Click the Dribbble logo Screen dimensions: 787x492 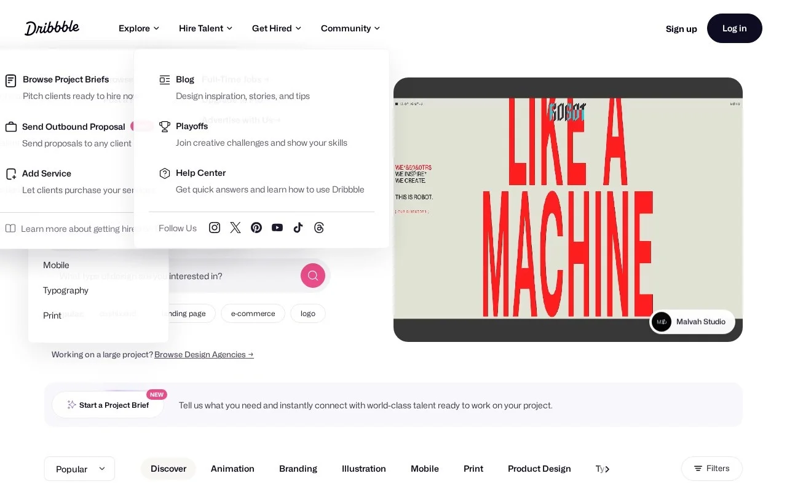pos(52,28)
